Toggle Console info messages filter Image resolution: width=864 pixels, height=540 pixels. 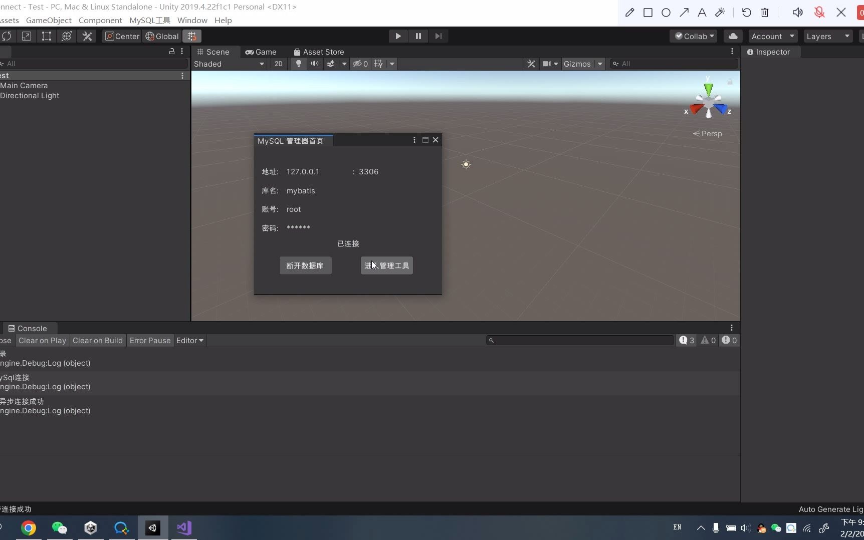(687, 341)
